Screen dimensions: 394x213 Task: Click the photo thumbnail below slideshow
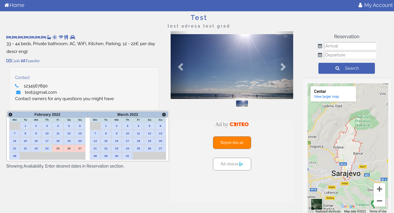click(x=242, y=103)
